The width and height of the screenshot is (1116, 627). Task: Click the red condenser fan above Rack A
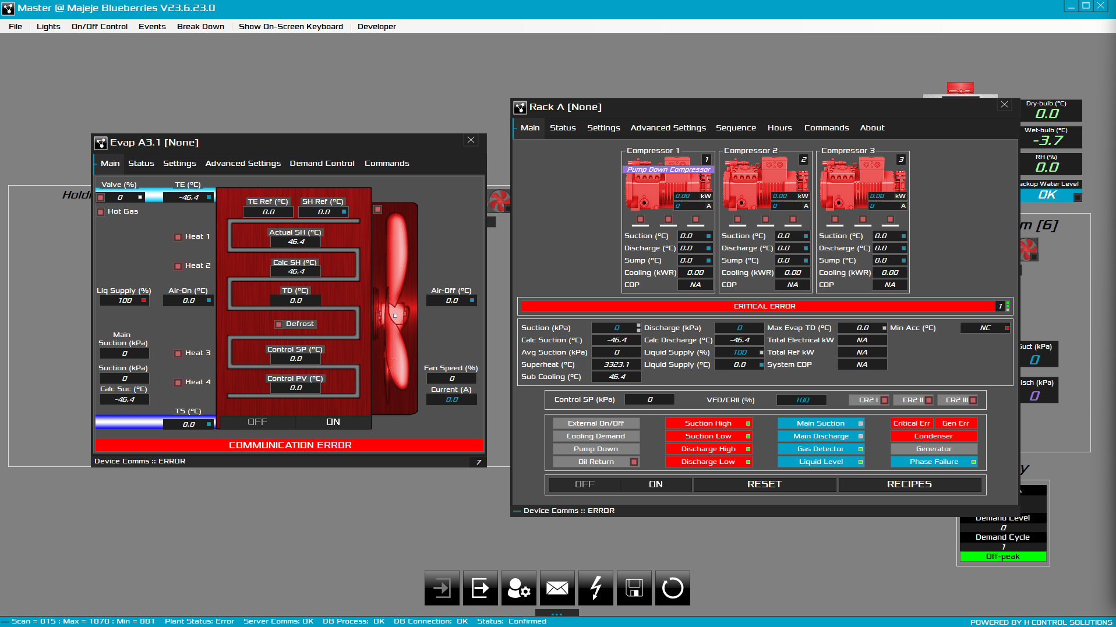[960, 88]
